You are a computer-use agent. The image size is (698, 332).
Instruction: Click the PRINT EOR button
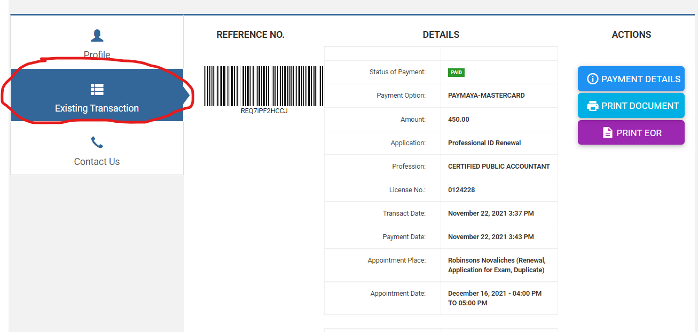pyautogui.click(x=631, y=132)
